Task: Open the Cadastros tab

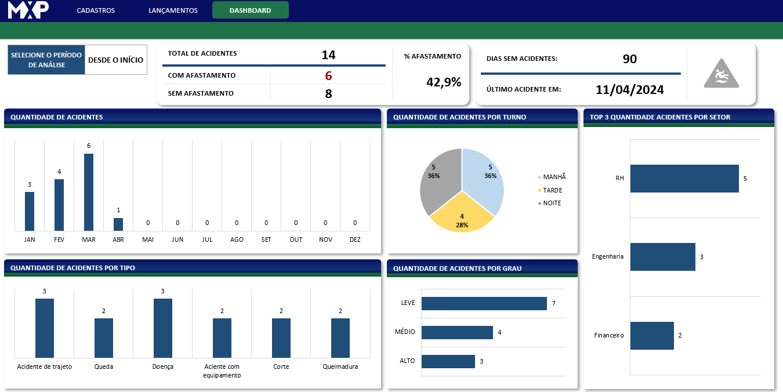Action: pyautogui.click(x=96, y=10)
